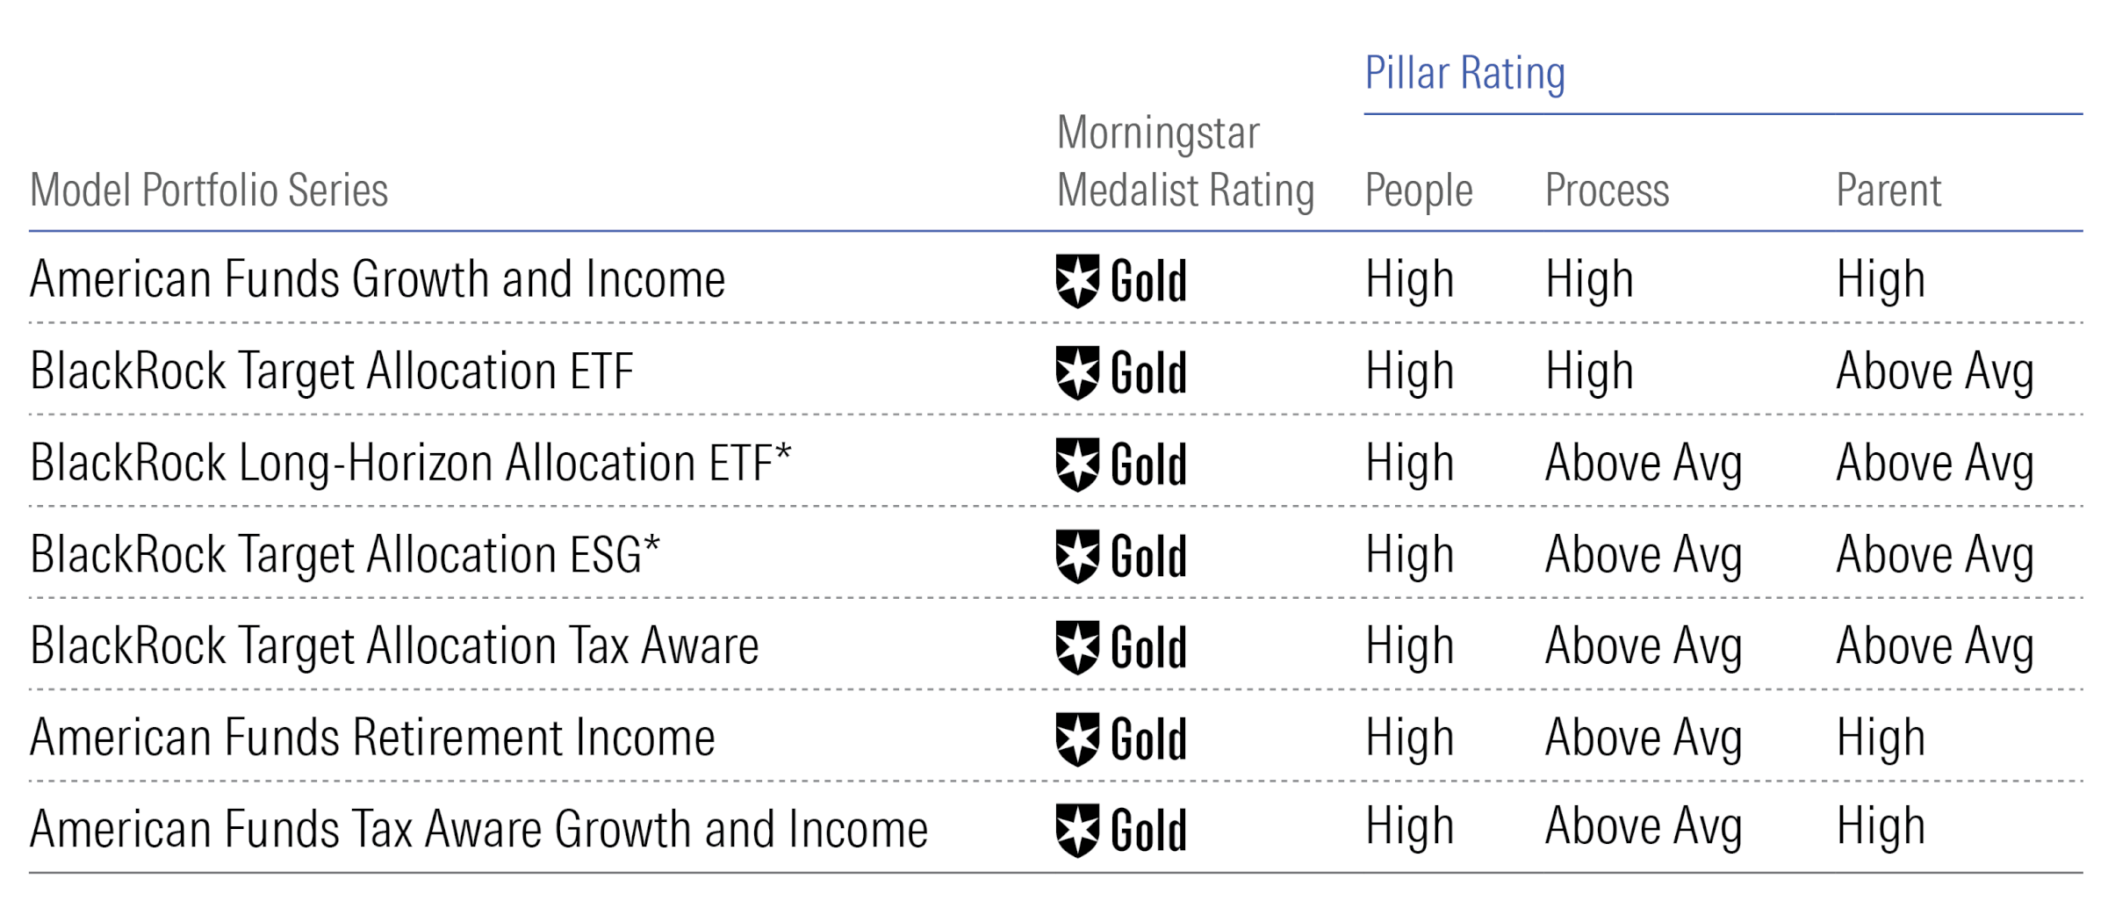Image resolution: width=2108 pixels, height=901 pixels.
Task: Select BlackRock Long-Horizon Allocation ETF* series name
Action: tap(410, 463)
